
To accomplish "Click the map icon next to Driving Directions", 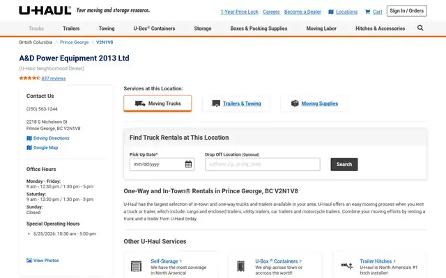I will click(29, 138).
